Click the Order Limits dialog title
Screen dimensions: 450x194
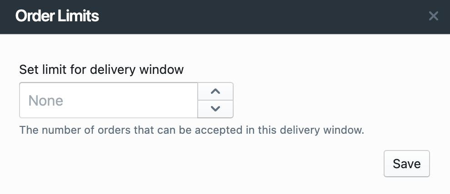(x=57, y=16)
